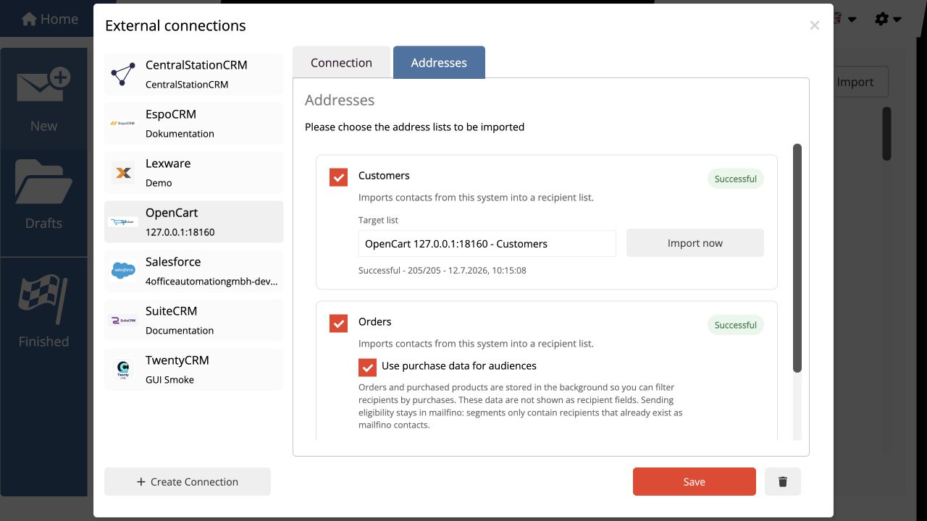Screen dimensions: 927x521
Task: Select the OpenCart 127.0.0.1:18160 connection
Action: [194, 221]
